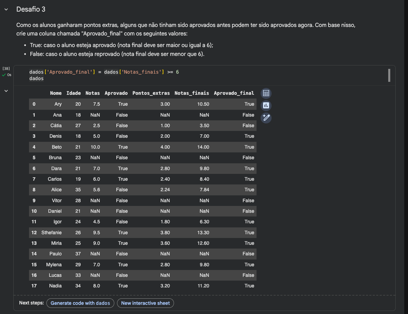Click the Nome column header
Viewport: 408px width, 314px height.
tap(56, 93)
